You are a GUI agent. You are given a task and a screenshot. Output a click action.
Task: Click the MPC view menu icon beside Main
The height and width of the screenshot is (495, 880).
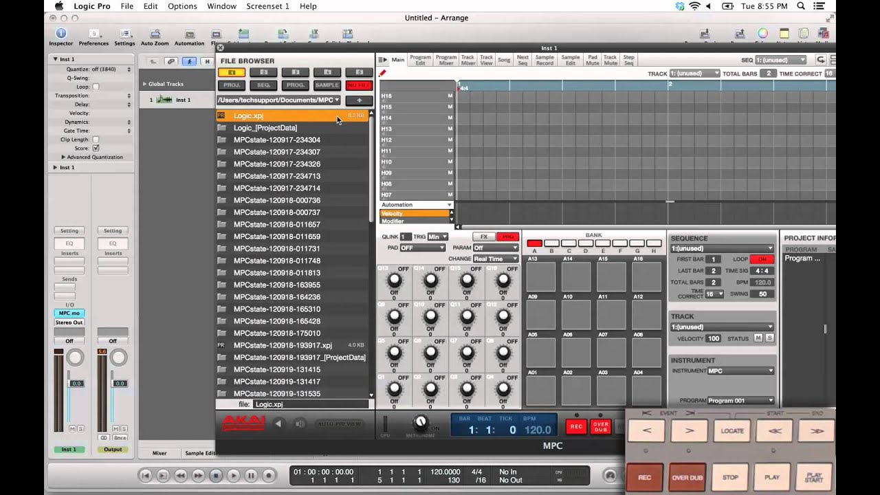[x=382, y=60]
